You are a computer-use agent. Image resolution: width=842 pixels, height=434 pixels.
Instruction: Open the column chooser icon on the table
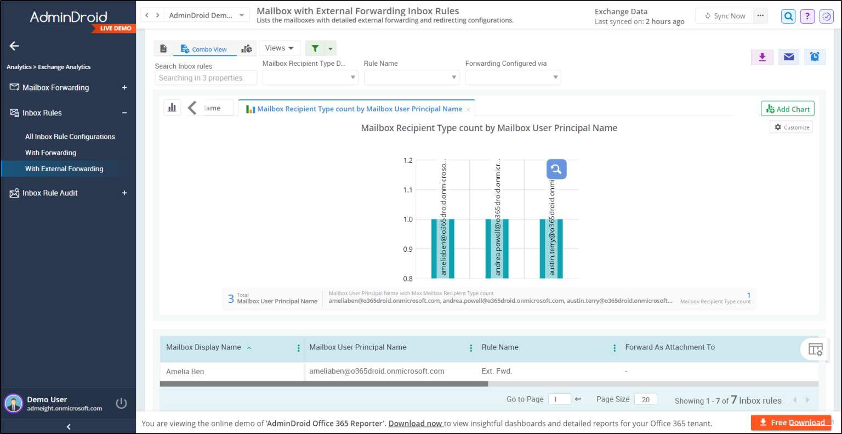coord(815,350)
